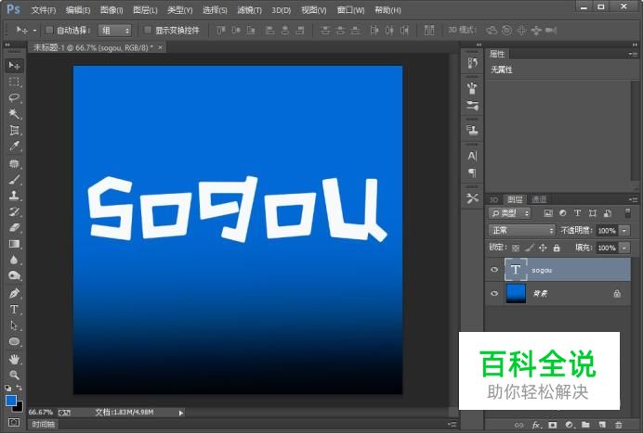Add a layer mask

[552, 425]
